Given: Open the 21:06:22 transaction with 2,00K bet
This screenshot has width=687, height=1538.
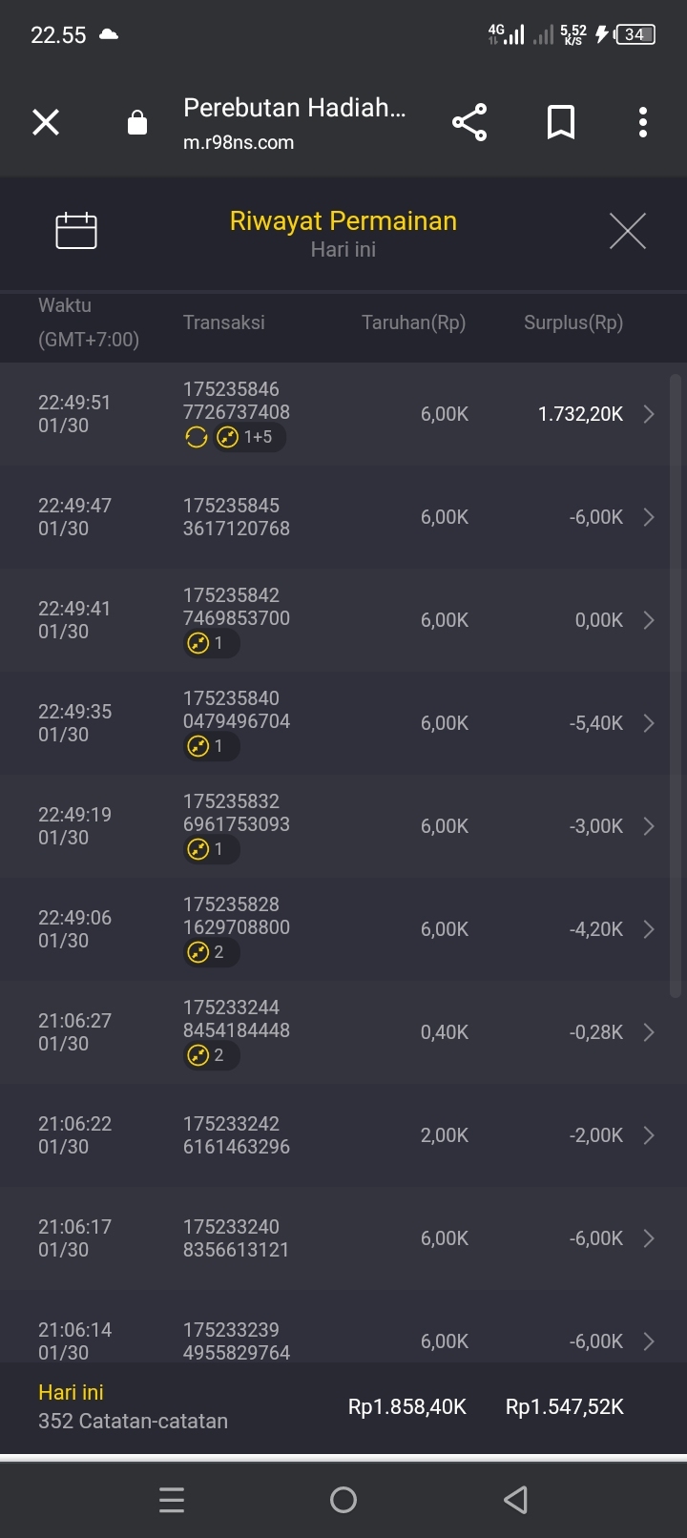Looking at the screenshot, I should tap(649, 1135).
